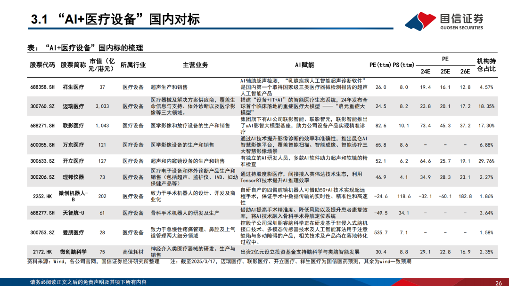Click the stock name 微创机器人-B
The width and height of the screenshot is (509, 286).
tap(74, 196)
